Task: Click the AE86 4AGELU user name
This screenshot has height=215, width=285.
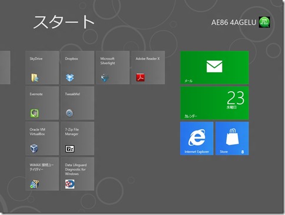Action: click(234, 22)
